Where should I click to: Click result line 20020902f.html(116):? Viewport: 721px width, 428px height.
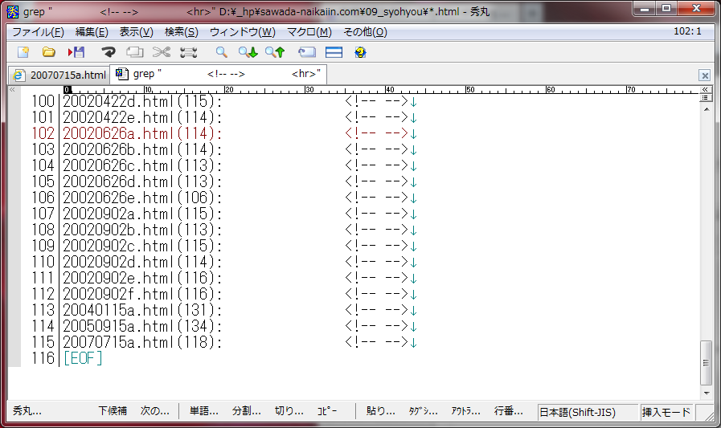(x=142, y=294)
